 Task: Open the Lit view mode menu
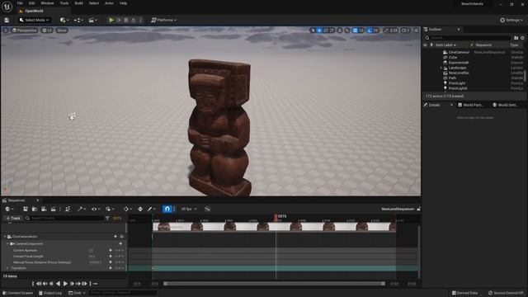[47, 31]
